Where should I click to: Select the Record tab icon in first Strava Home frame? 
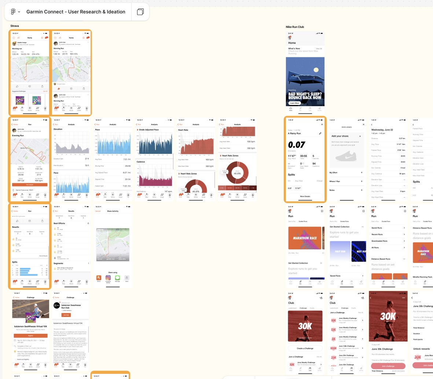(30, 108)
